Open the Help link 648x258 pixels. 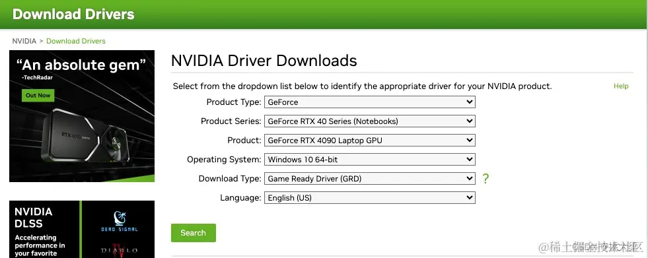coord(621,86)
